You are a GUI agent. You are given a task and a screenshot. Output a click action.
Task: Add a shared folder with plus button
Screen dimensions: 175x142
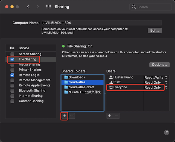pos(65,116)
